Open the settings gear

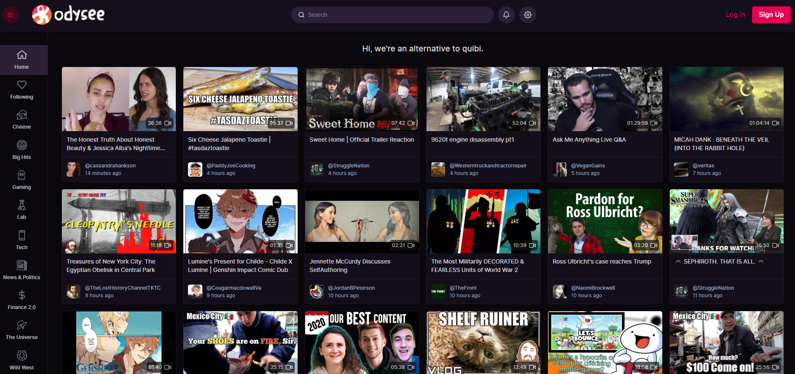528,15
